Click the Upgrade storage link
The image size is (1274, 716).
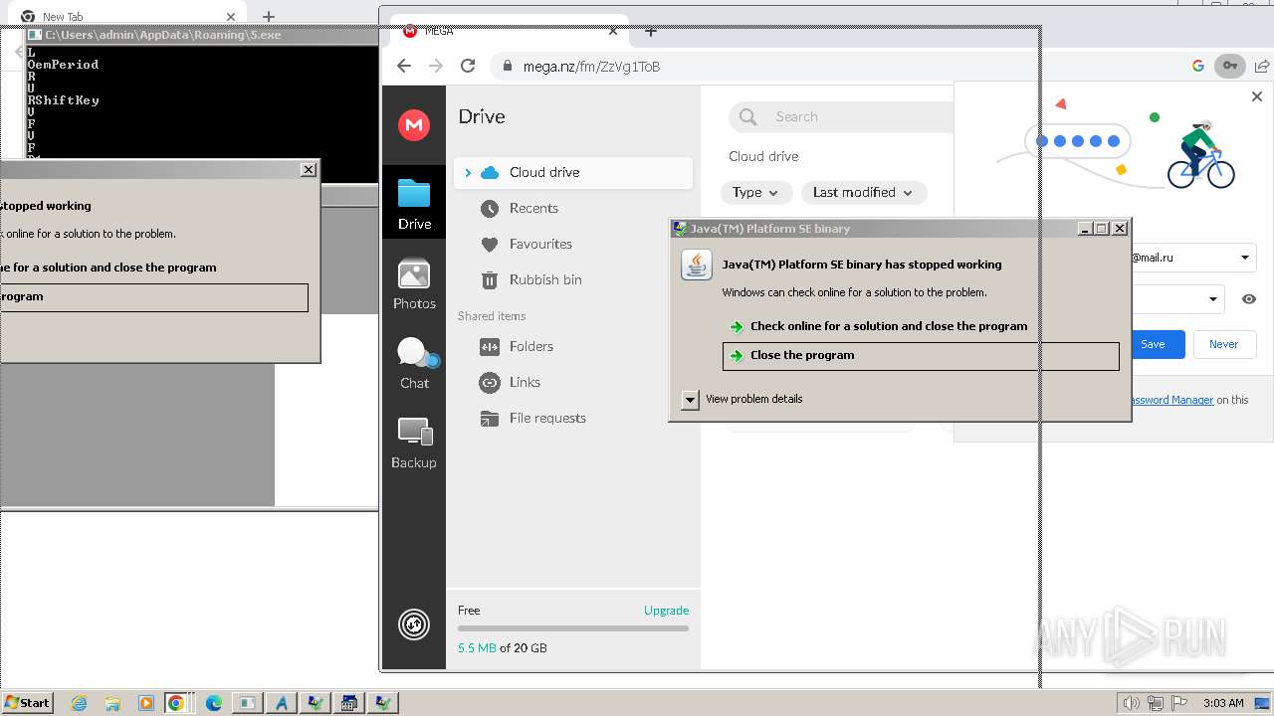pos(666,611)
